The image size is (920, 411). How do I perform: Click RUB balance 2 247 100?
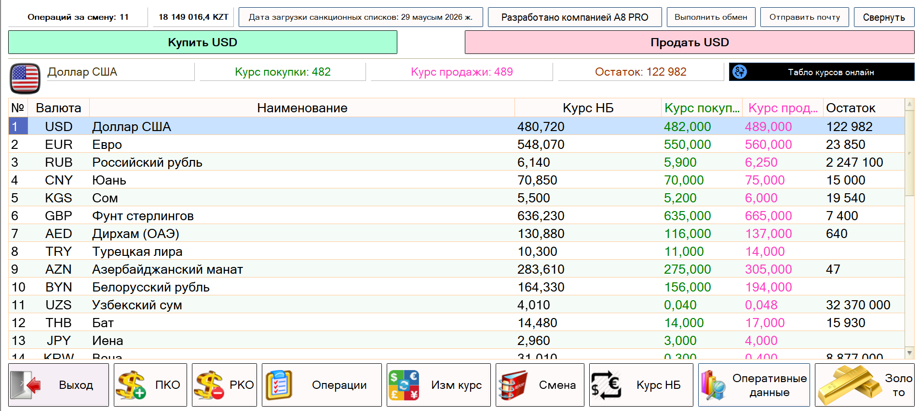click(854, 162)
